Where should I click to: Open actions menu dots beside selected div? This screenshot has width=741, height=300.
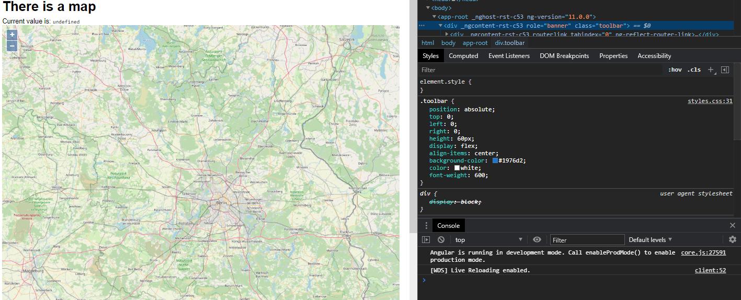pos(421,25)
